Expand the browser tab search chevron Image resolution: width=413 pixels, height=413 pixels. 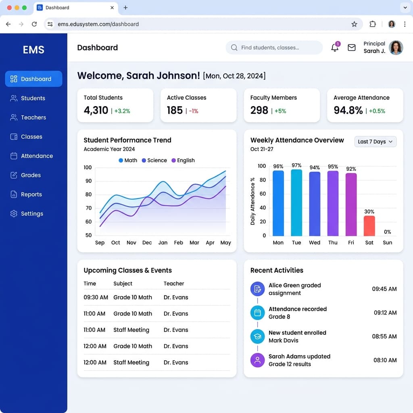(405, 8)
